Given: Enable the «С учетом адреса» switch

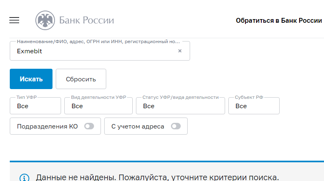Looking at the screenshot, I should pyautogui.click(x=176, y=126).
